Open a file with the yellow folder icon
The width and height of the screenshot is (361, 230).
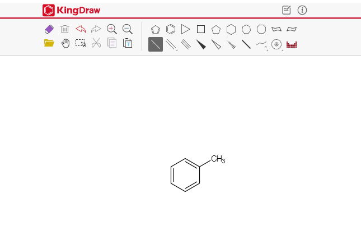[x=49, y=43]
